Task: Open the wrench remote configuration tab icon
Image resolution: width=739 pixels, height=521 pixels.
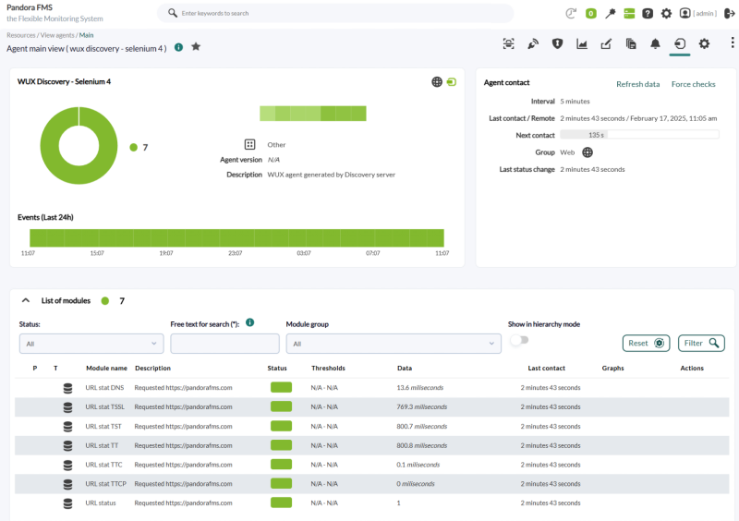Action: pyautogui.click(x=533, y=43)
